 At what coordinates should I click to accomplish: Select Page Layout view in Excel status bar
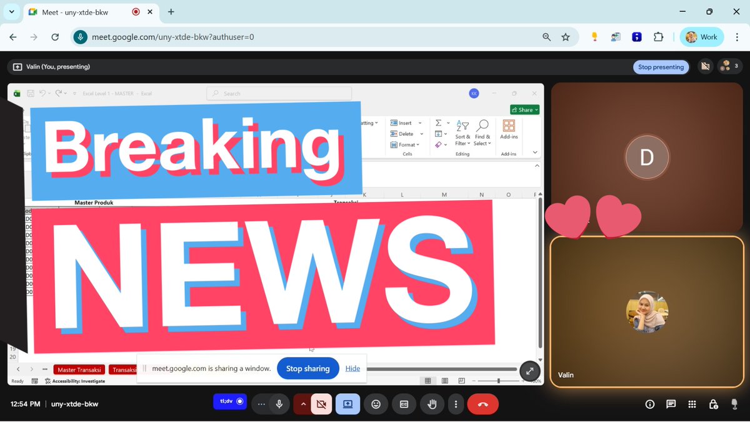tap(444, 381)
